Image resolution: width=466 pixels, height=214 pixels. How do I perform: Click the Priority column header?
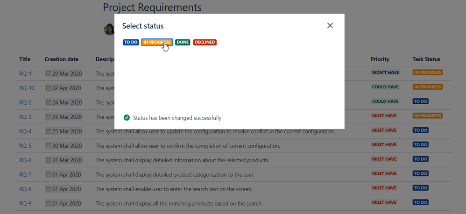[x=380, y=59]
